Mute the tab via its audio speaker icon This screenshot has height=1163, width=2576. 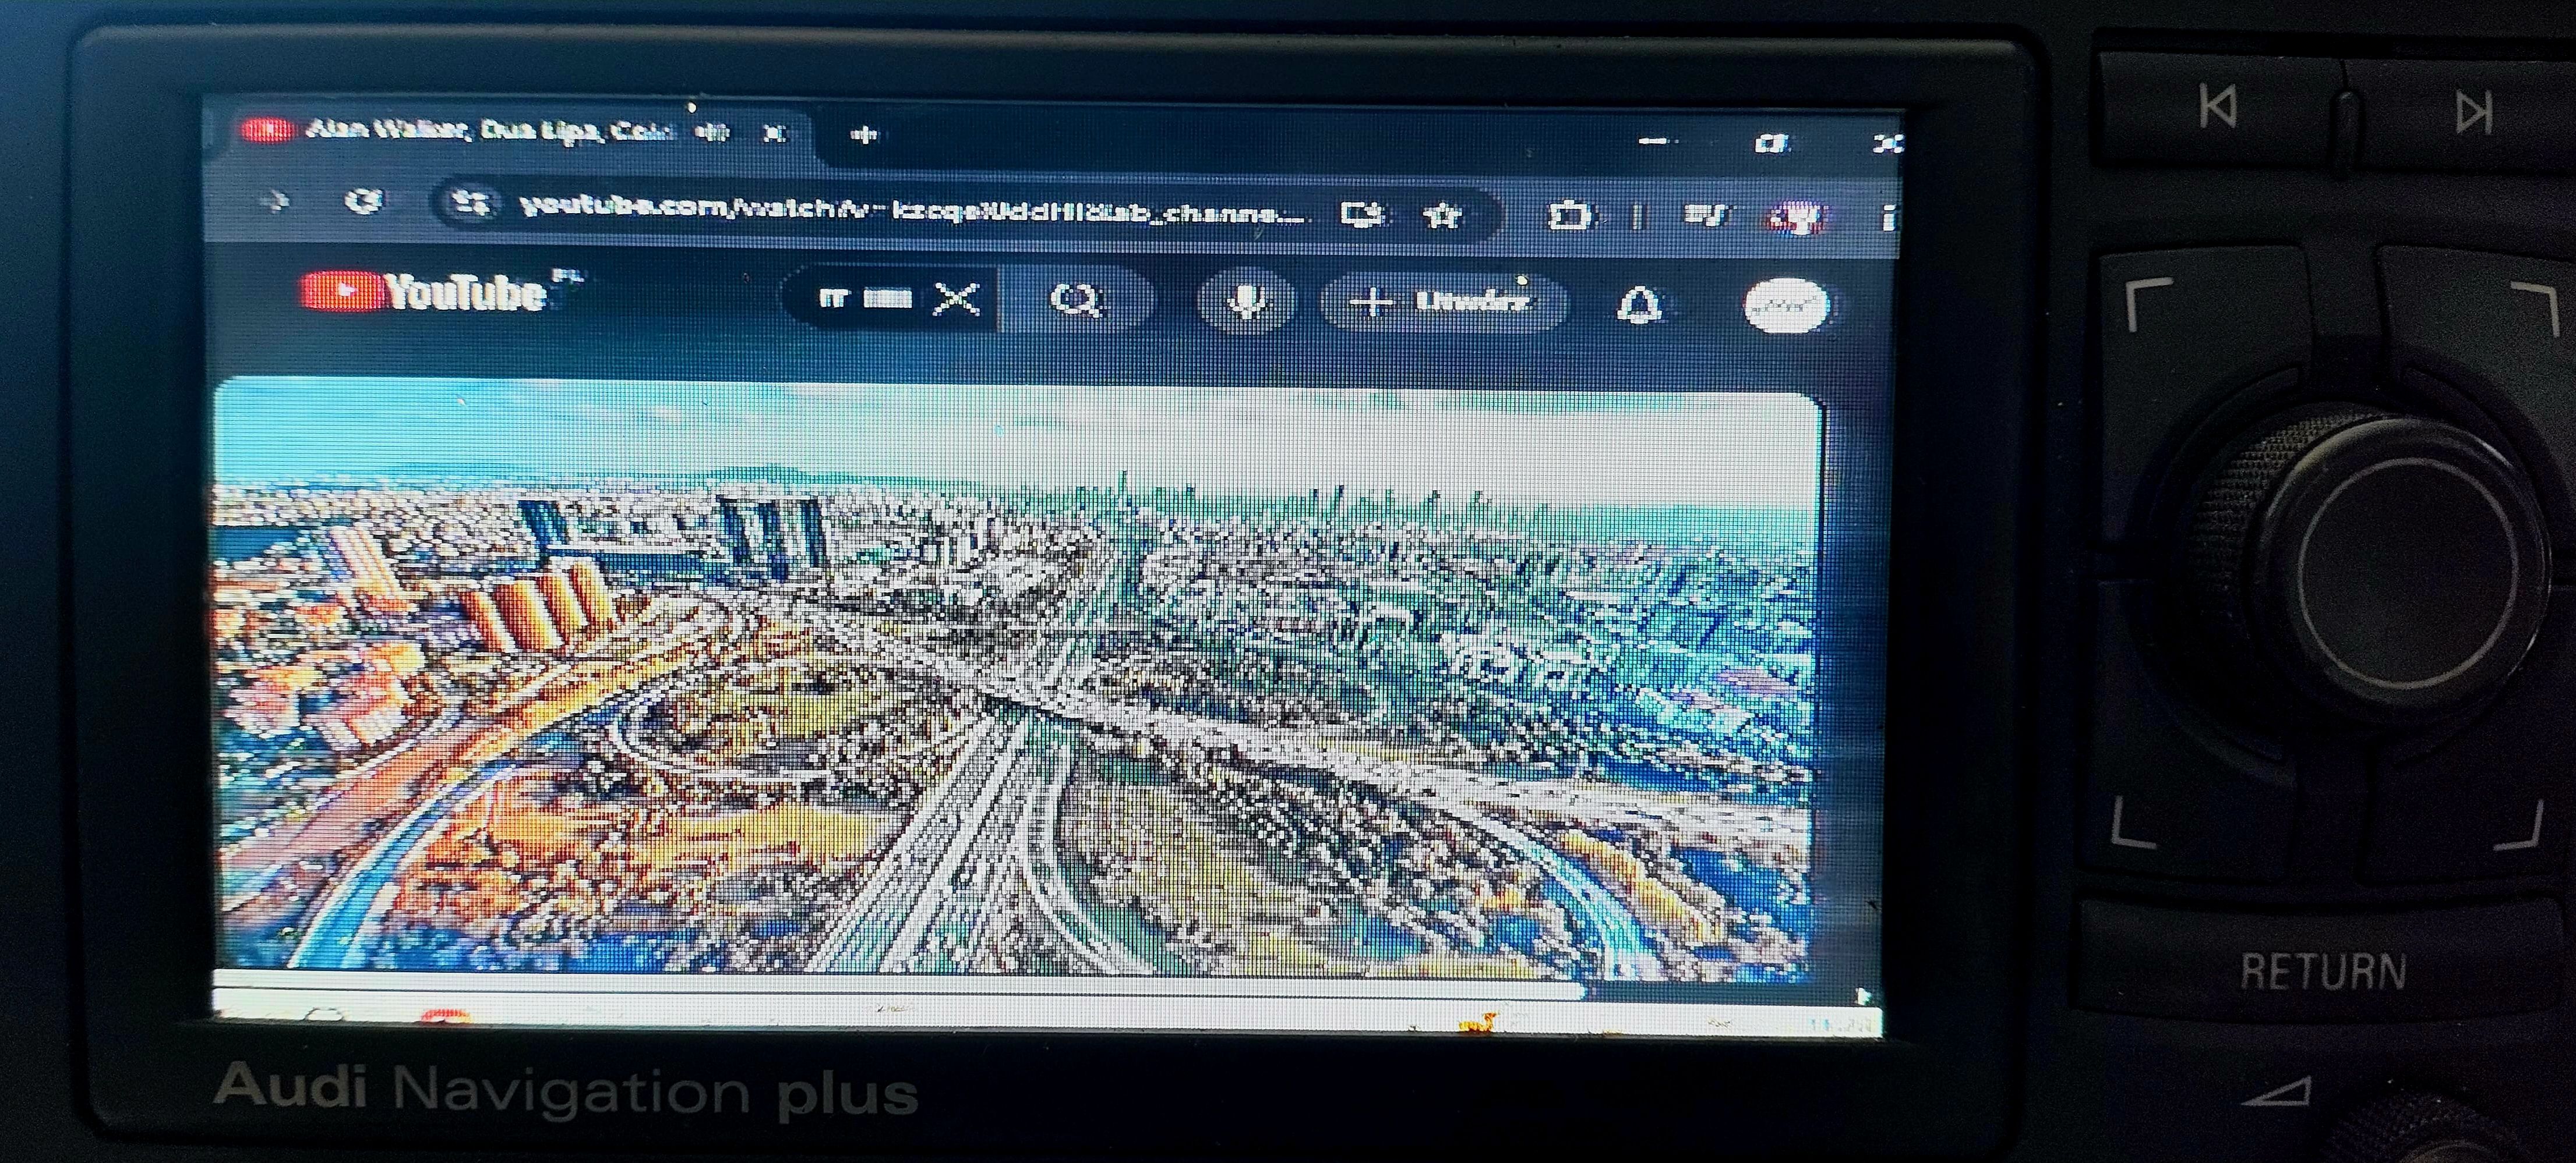(713, 132)
